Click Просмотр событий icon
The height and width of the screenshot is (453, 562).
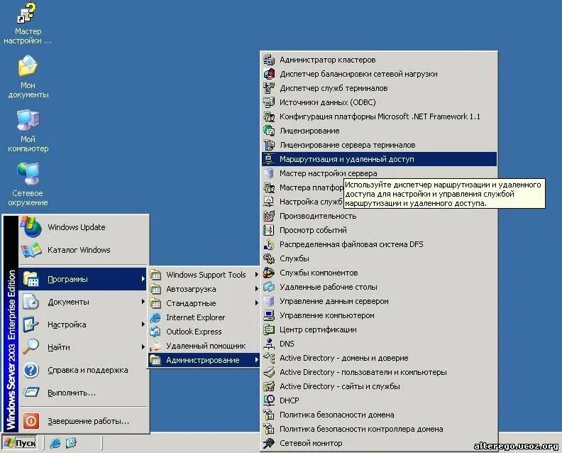coord(269,230)
